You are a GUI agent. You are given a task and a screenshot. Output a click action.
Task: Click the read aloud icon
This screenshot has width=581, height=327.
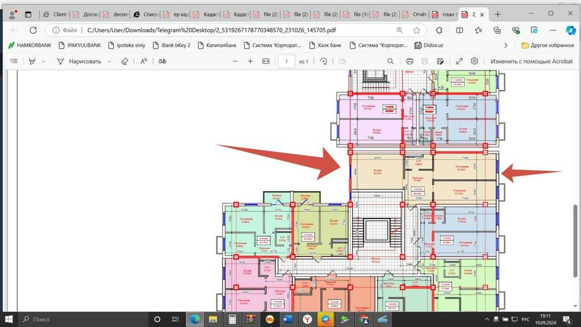(144, 61)
